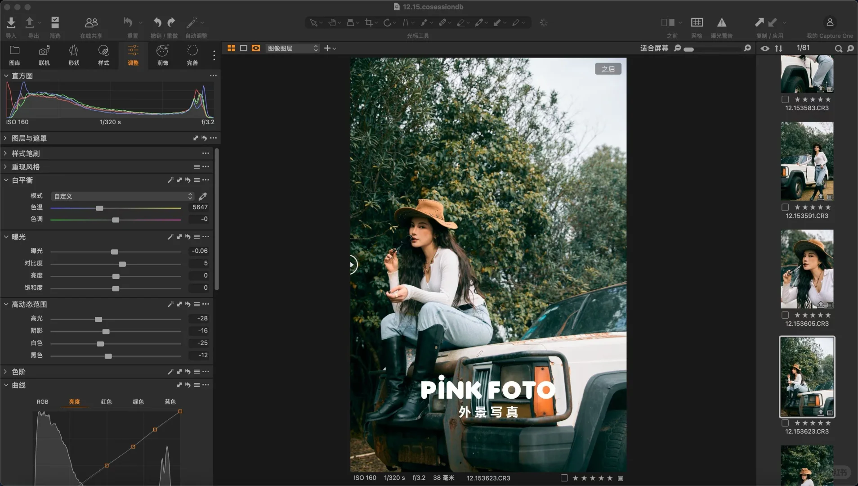Toggle the 网格 grid overlay
858x486 pixels.
pyautogui.click(x=697, y=22)
